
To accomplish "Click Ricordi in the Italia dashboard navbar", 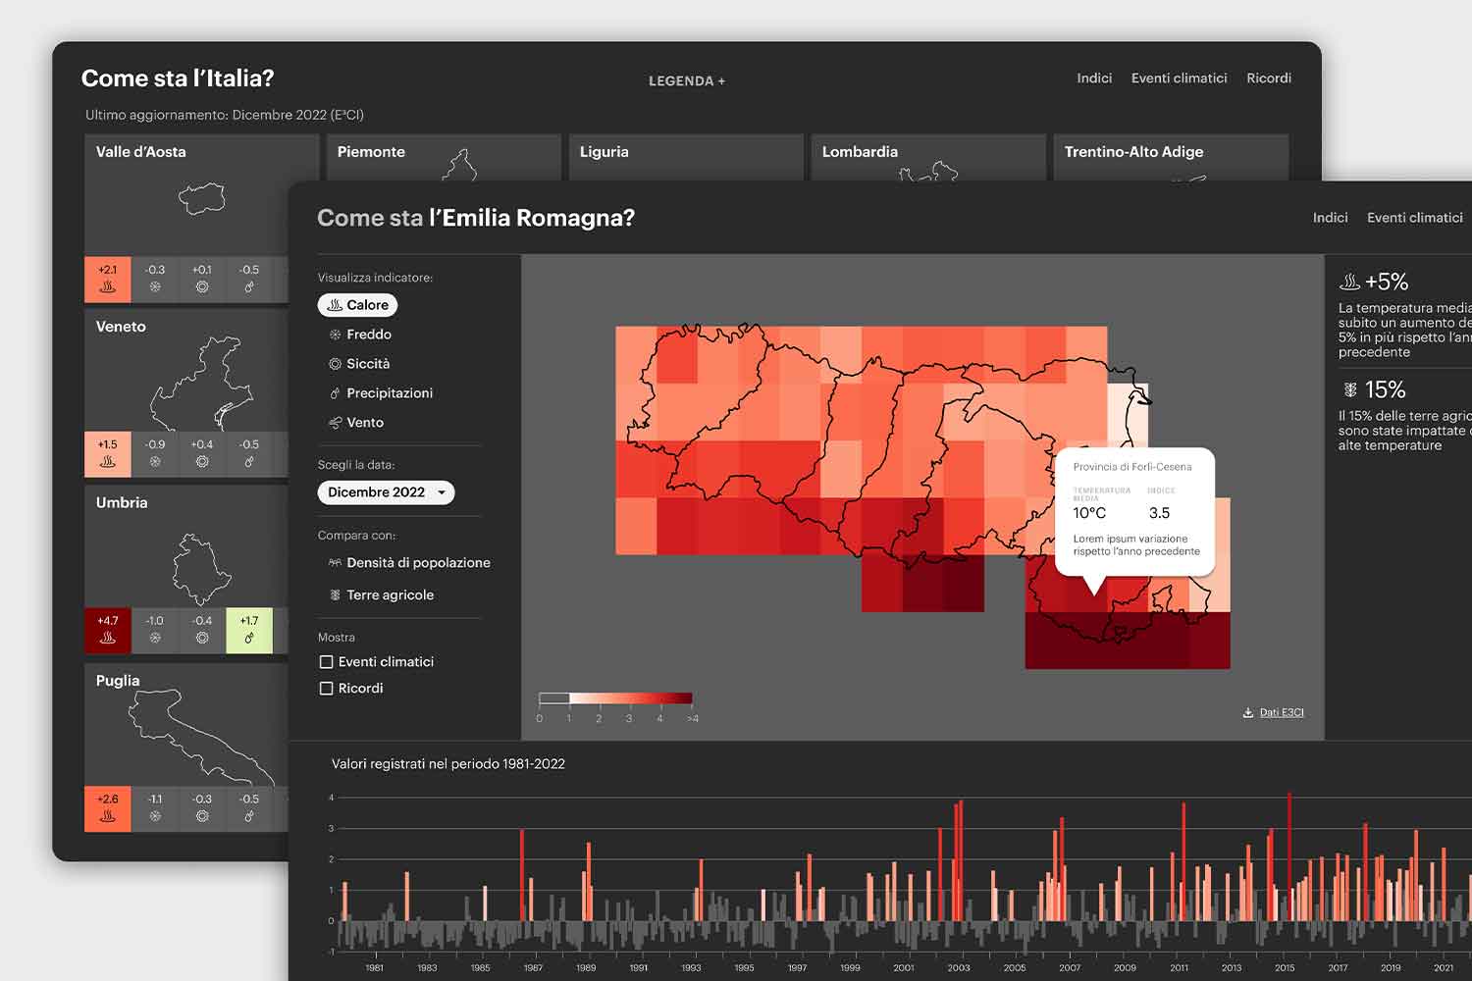I will coord(1268,77).
